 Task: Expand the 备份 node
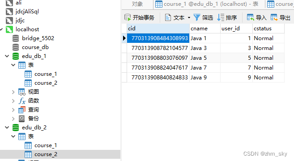pos(13,119)
